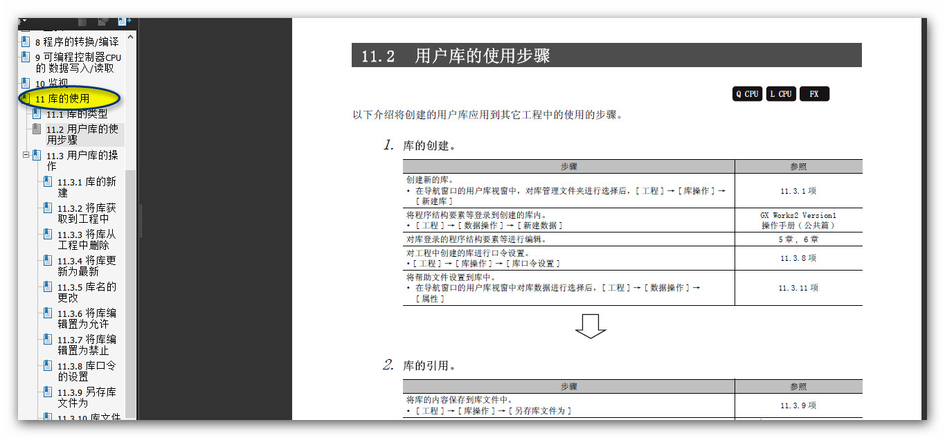Click the gray bookmark icon for 11.2 用户库的使用步骤
This screenshot has width=945, height=438.
point(37,129)
